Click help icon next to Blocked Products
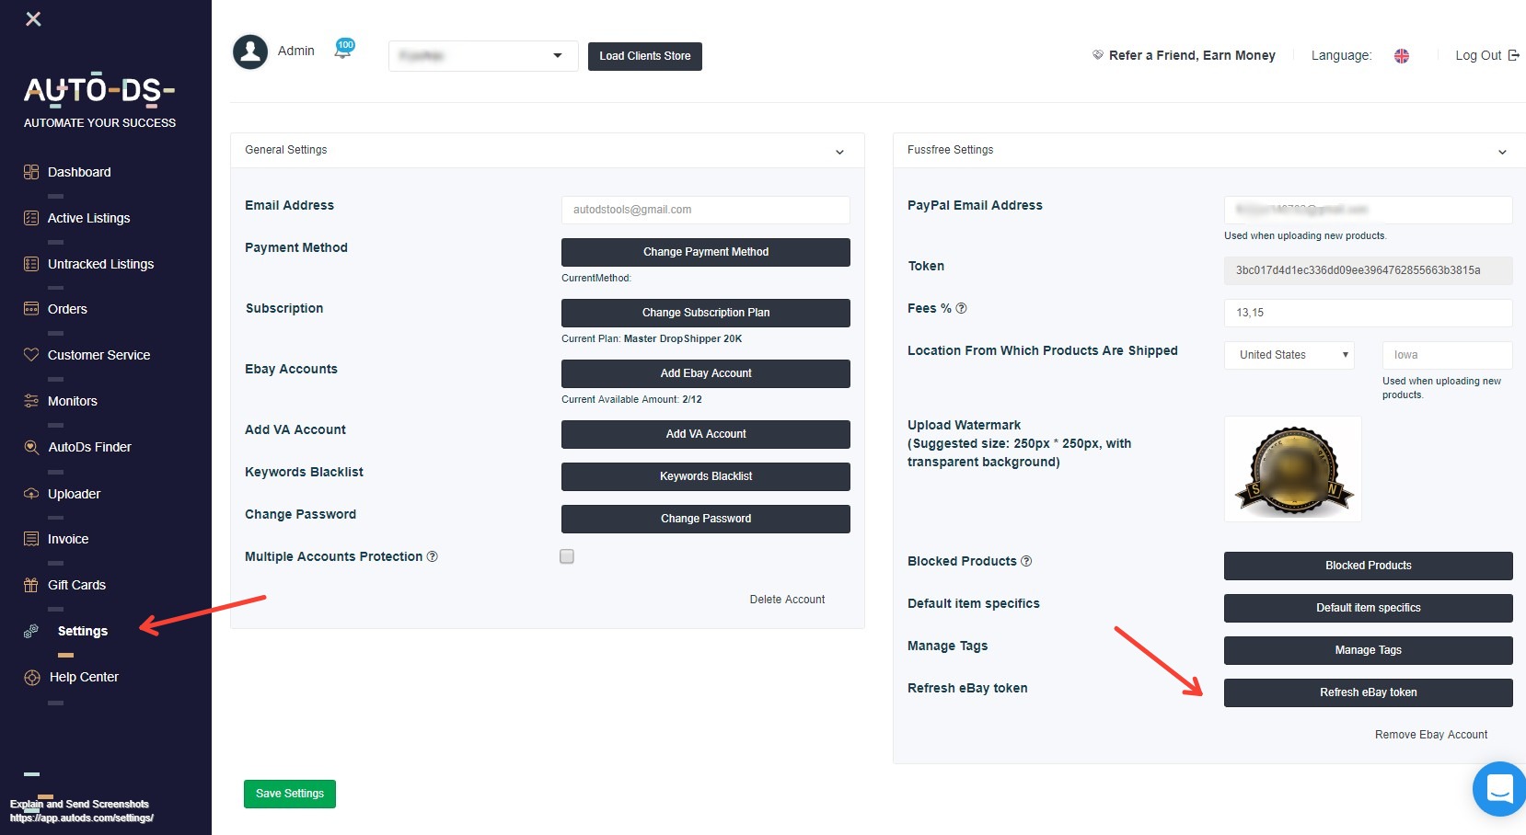The height and width of the screenshot is (835, 1526). coord(1026,561)
